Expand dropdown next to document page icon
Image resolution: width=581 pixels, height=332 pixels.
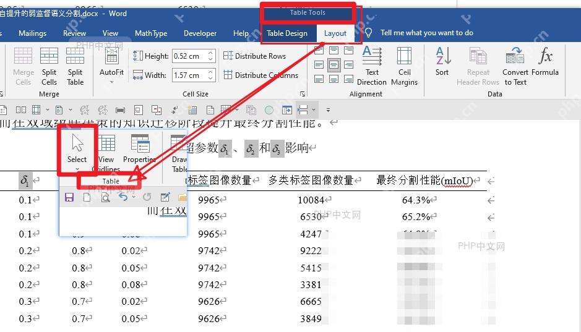point(71,110)
